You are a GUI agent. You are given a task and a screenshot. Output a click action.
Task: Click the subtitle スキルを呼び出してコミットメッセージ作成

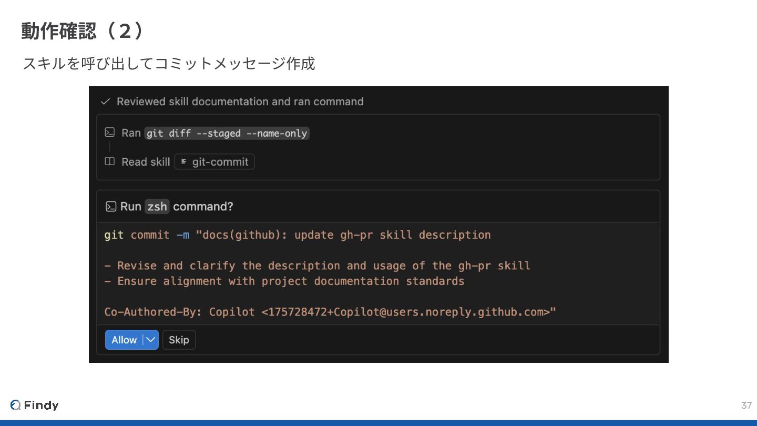169,64
